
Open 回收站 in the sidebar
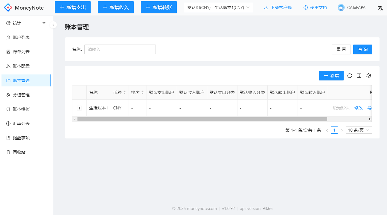pos(26,152)
